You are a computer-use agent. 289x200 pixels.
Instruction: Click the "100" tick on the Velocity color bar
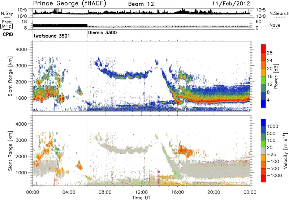pyautogui.click(x=271, y=140)
